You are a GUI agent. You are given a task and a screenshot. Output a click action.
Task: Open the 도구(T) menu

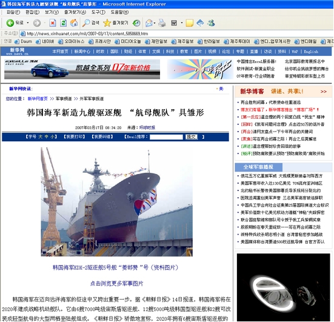coord(98,12)
